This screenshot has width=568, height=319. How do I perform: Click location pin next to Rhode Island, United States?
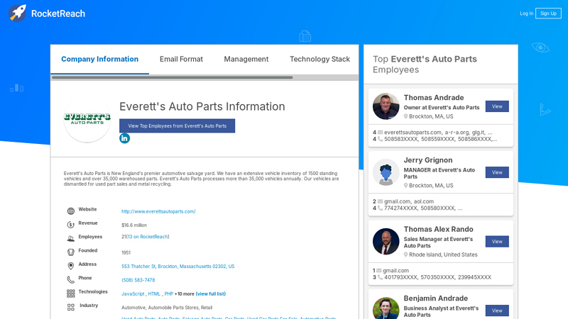pos(405,254)
